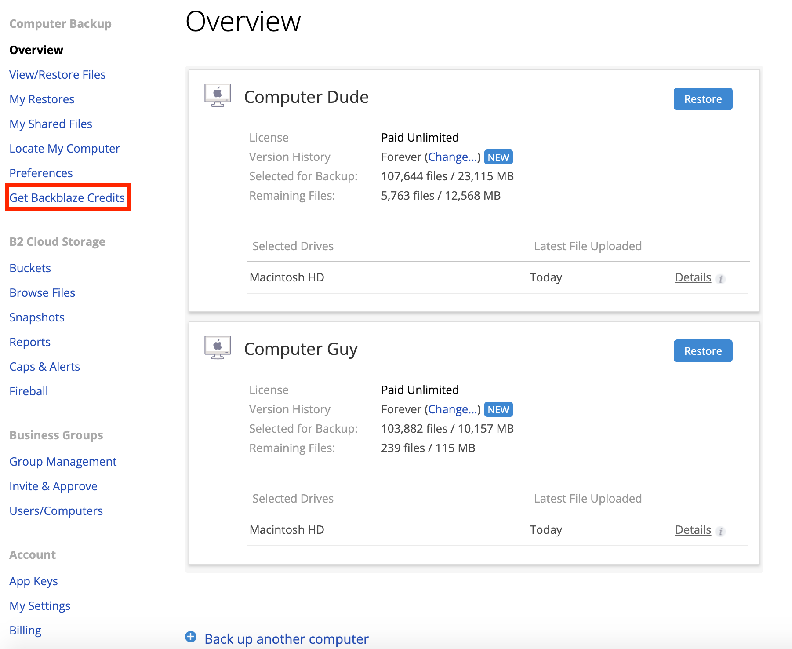This screenshot has width=792, height=649.
Task: Click NEW badge in Computer Dude Version History
Action: click(x=498, y=157)
